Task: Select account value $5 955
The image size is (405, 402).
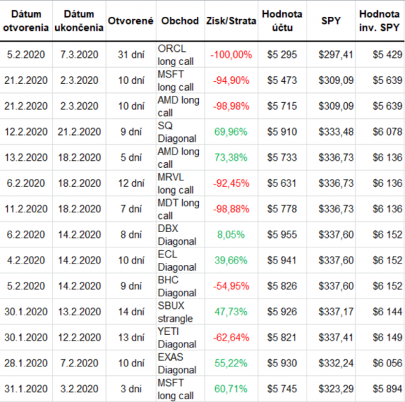Action: [x=282, y=235]
